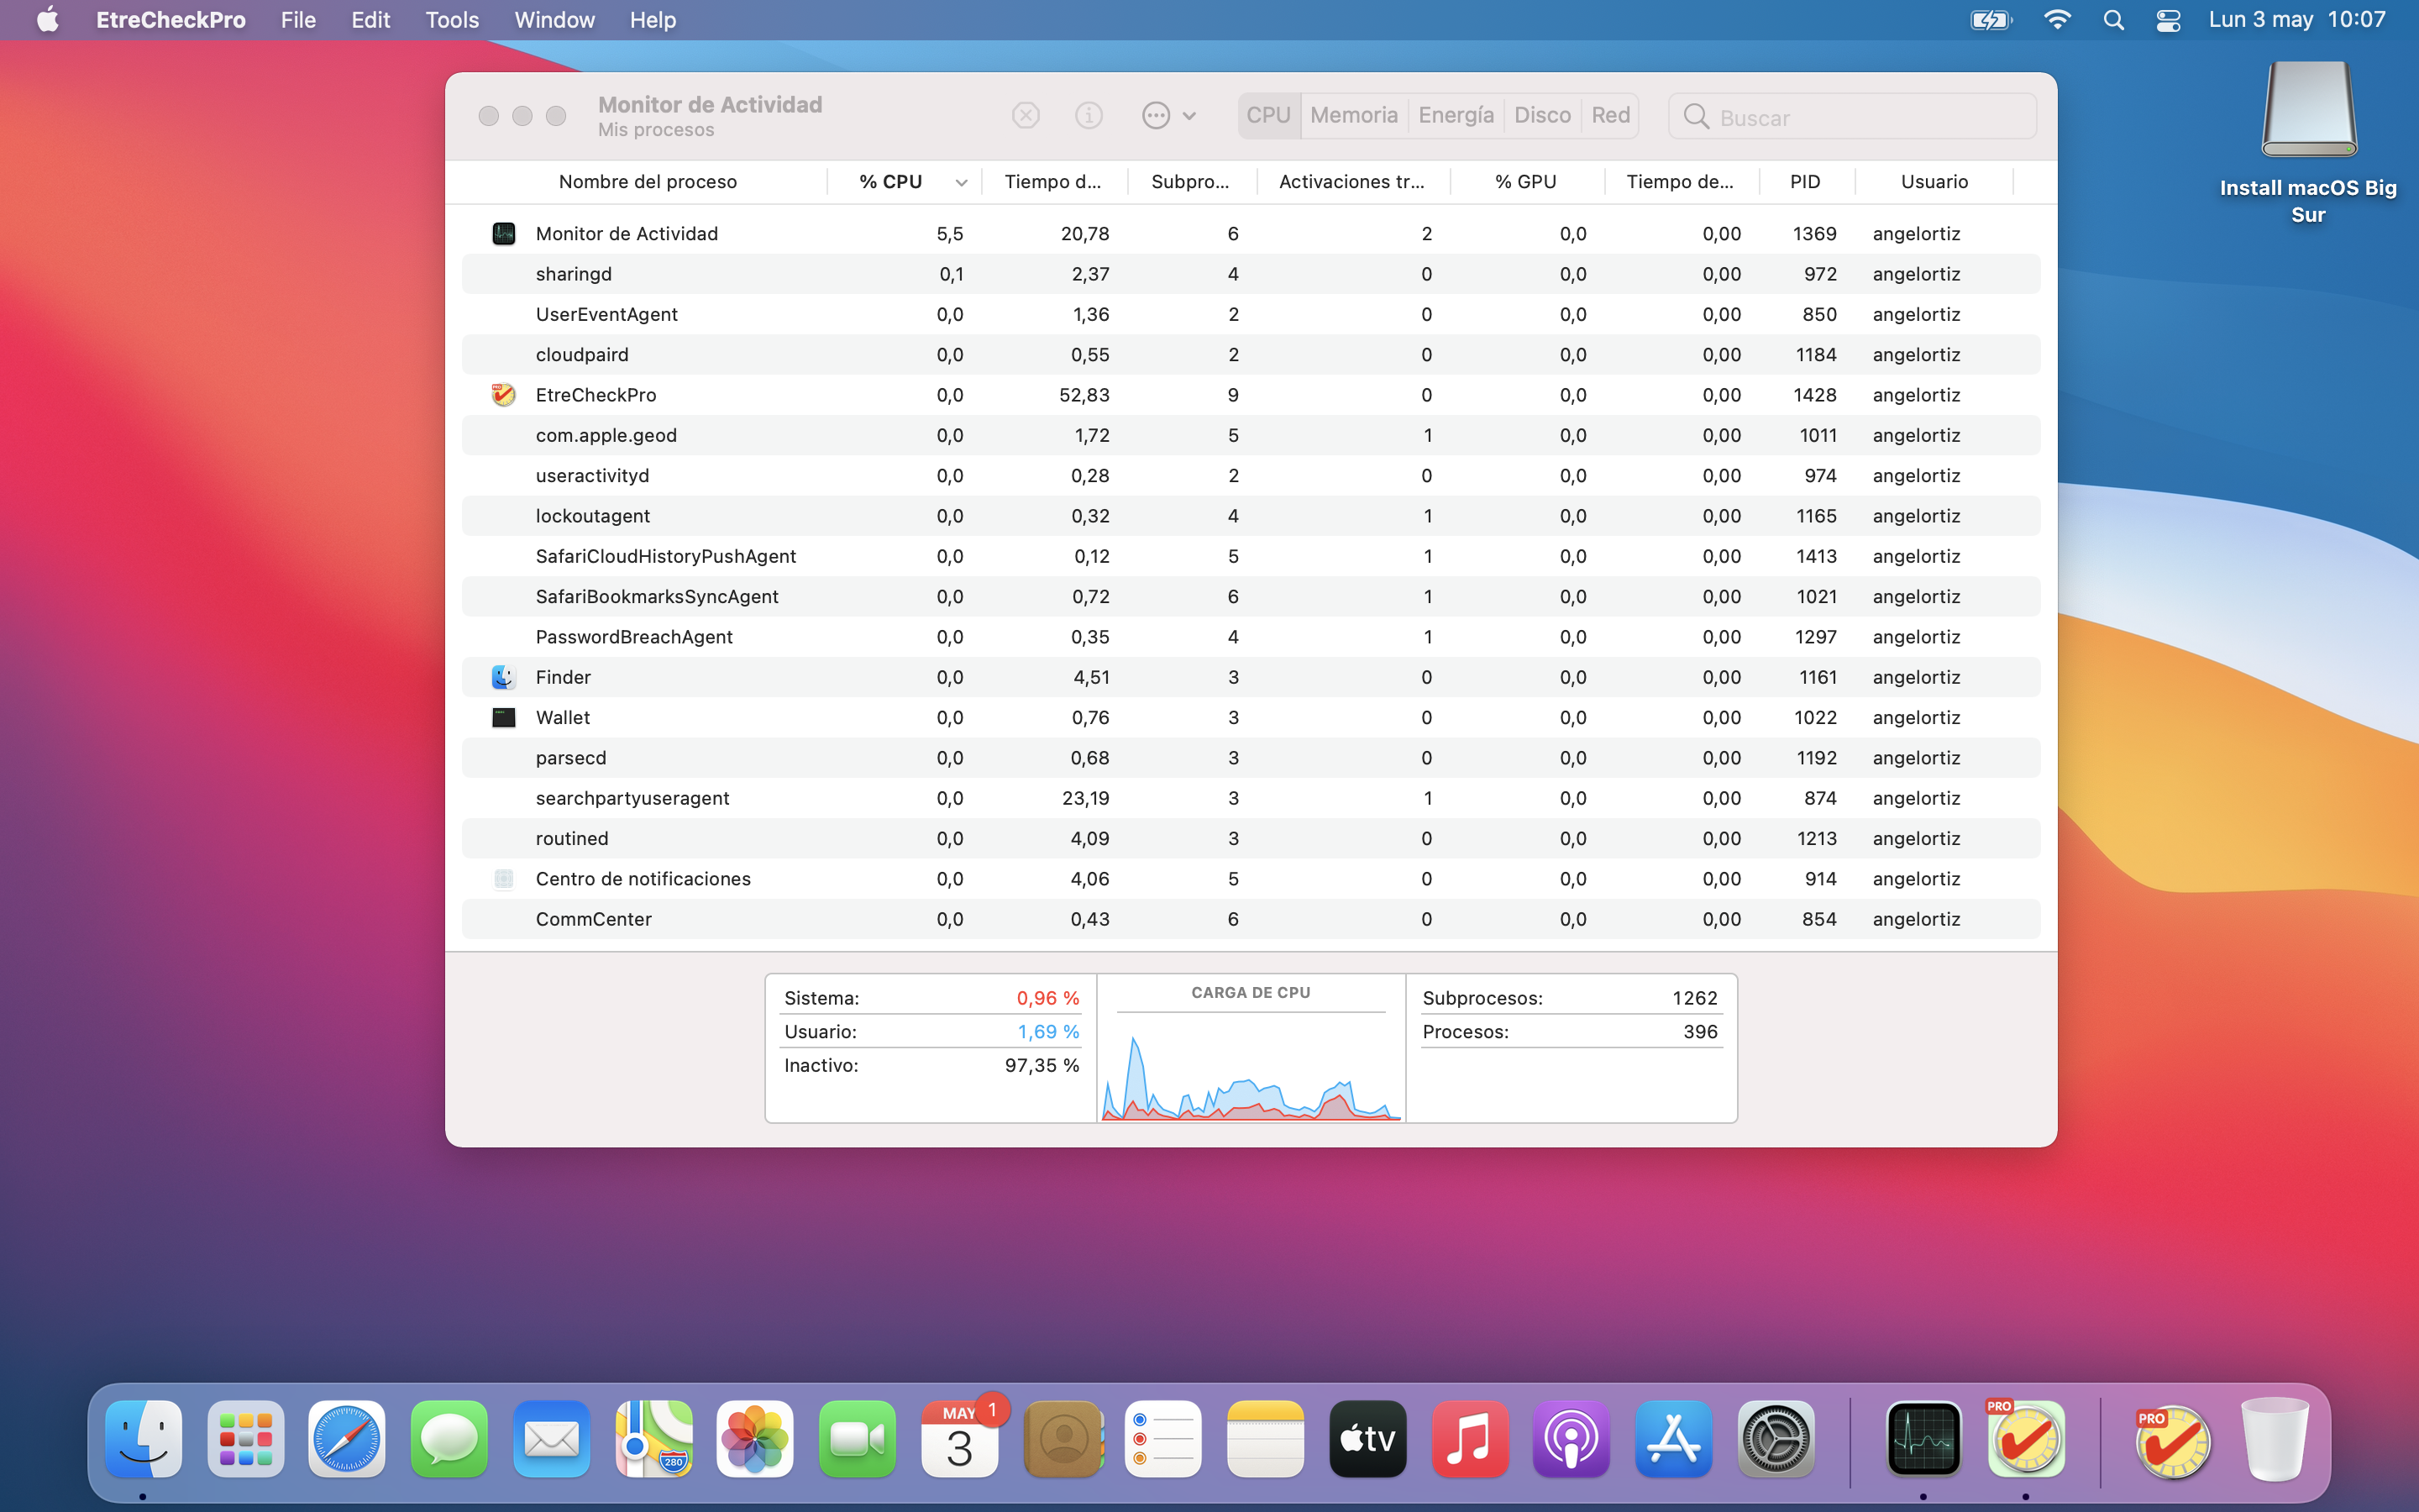Open Activity Monitor from the Dock
Viewport: 2419px width, 1512px height.
point(1923,1440)
